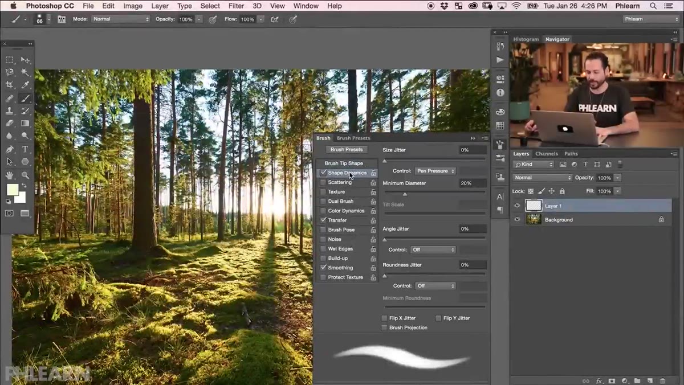Select the Dodge tool

point(26,136)
